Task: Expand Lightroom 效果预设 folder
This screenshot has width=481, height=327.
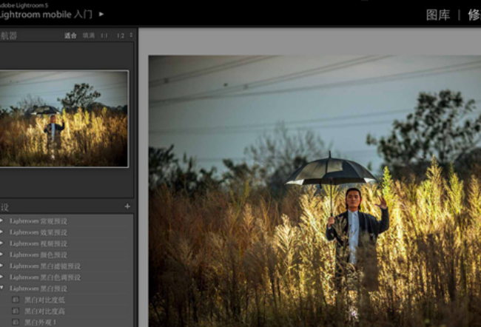Action: pos(2,232)
